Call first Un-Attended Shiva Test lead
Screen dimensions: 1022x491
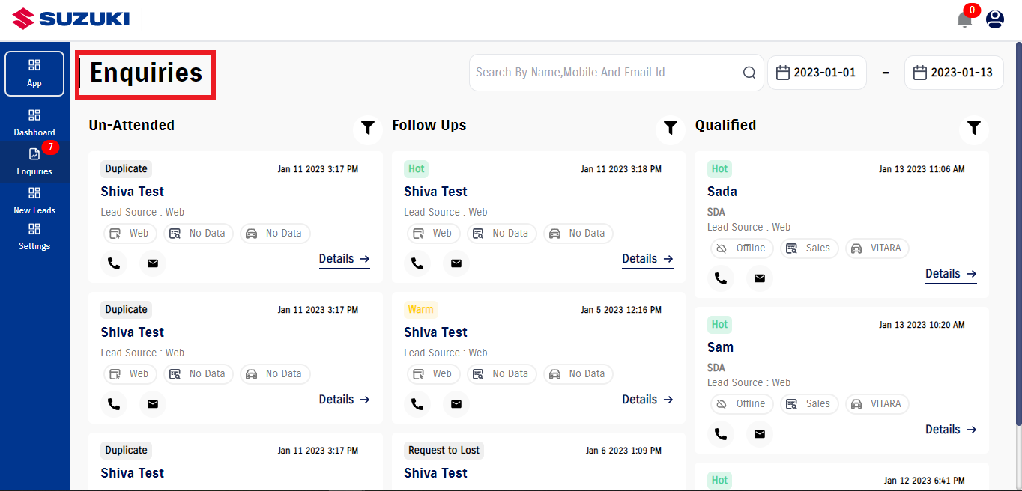tap(114, 263)
